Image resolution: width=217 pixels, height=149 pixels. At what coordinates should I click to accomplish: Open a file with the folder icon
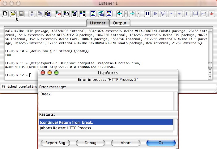[x=13, y=14]
